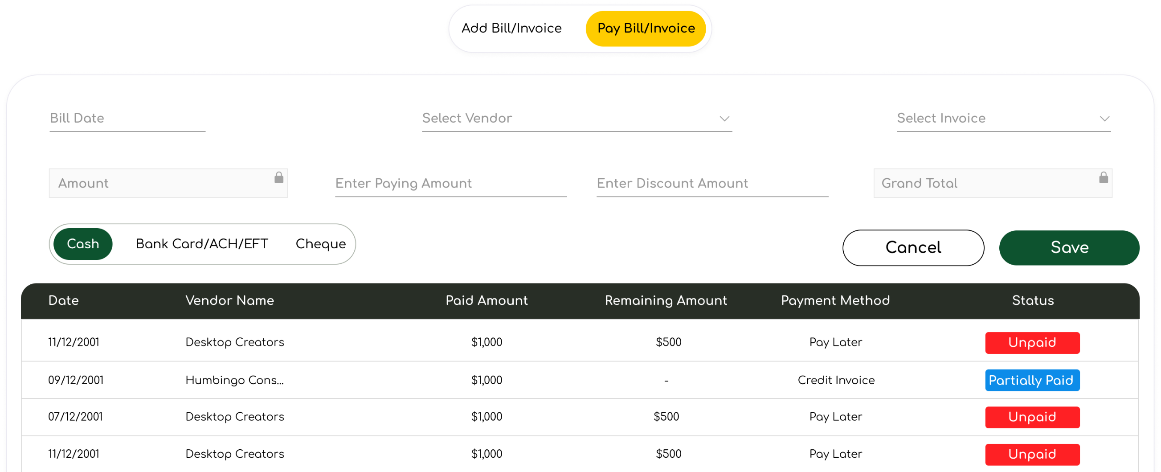Click the Select Invoice placeholder text
This screenshot has height=472, width=1161.
(941, 119)
